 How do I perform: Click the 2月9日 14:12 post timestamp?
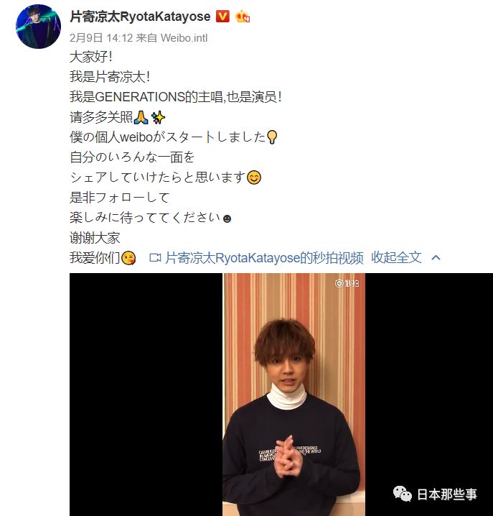(101, 38)
